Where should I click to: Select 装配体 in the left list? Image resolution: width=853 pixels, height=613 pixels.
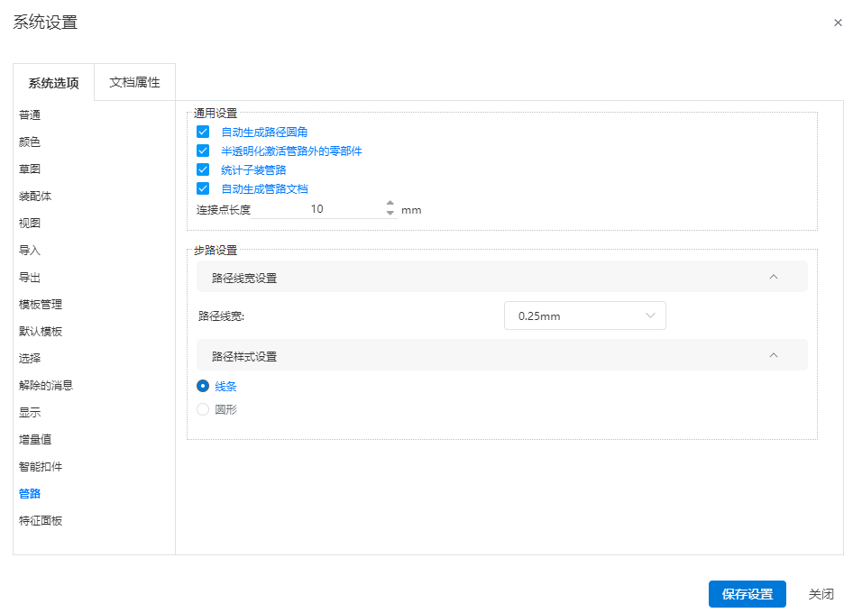pyautogui.click(x=35, y=197)
